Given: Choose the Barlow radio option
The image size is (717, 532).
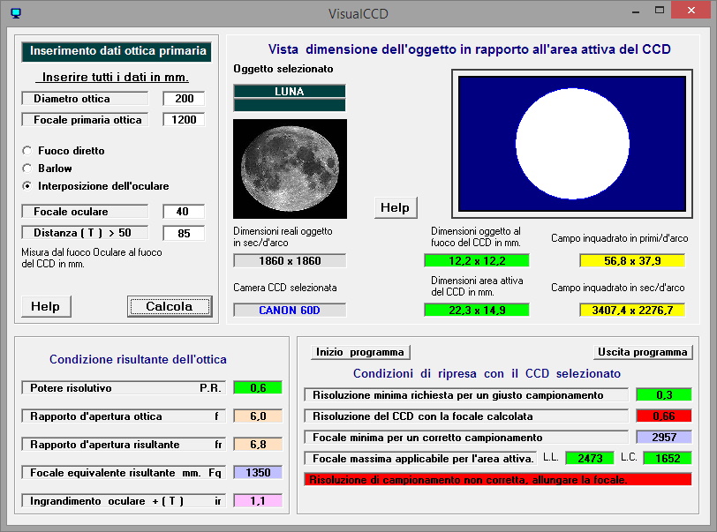Looking at the screenshot, I should (x=27, y=169).
